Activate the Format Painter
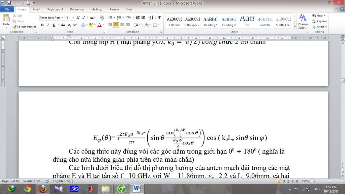Image resolution: width=345 pixels, height=194 pixels. click(x=24, y=27)
